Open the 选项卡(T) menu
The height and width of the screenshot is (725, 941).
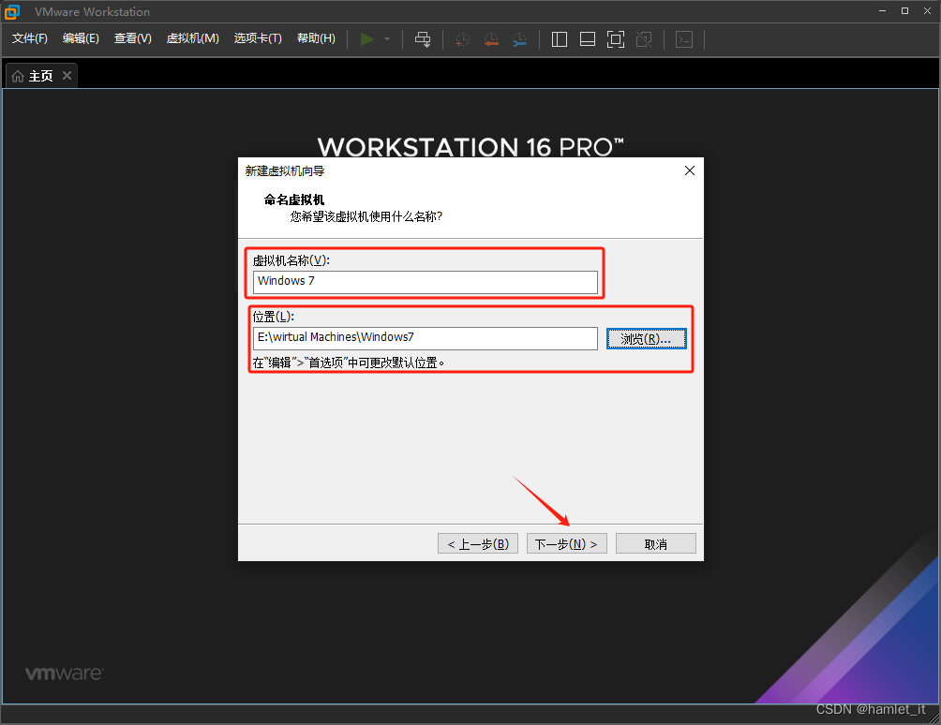click(x=258, y=38)
